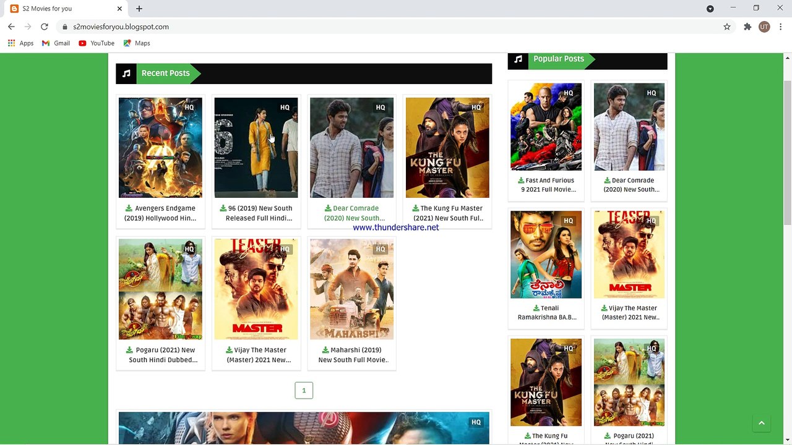Click the Vijay The Master title link in Popular Posts

coord(631,313)
